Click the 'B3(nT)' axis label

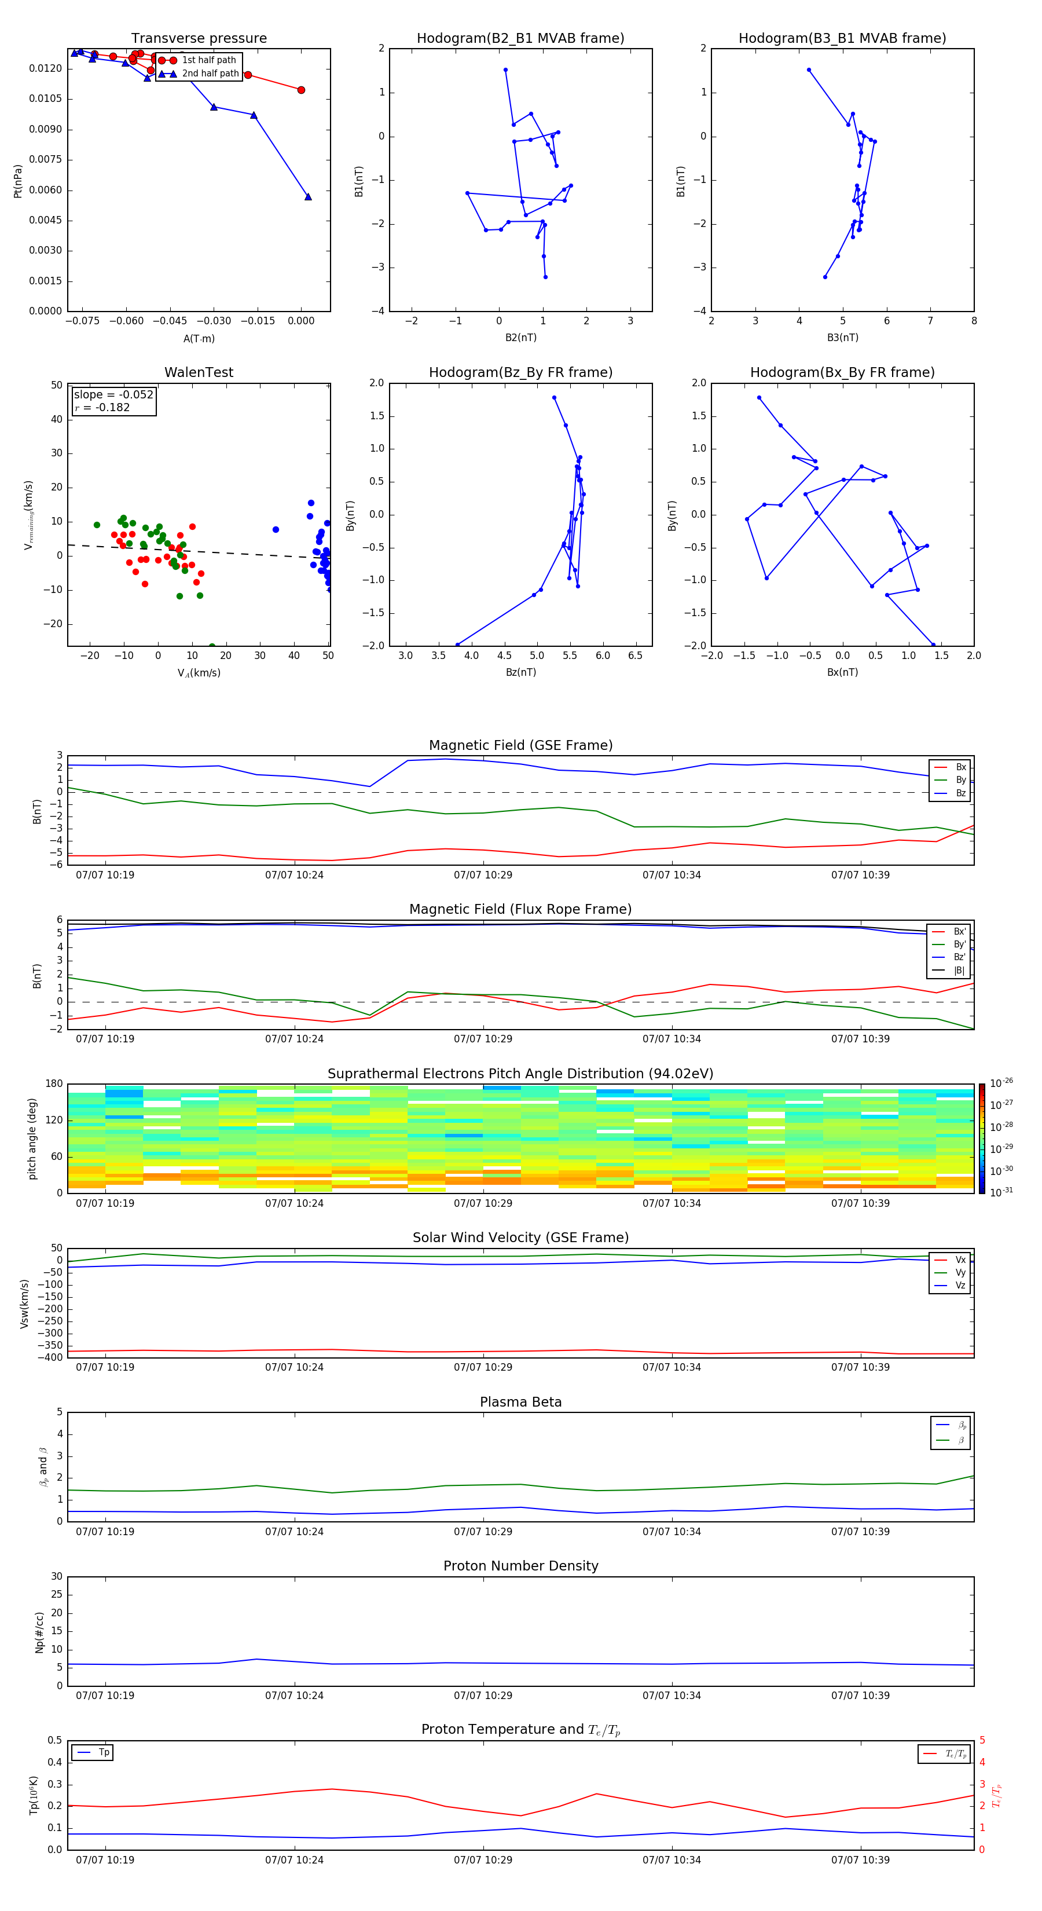pyautogui.click(x=842, y=338)
